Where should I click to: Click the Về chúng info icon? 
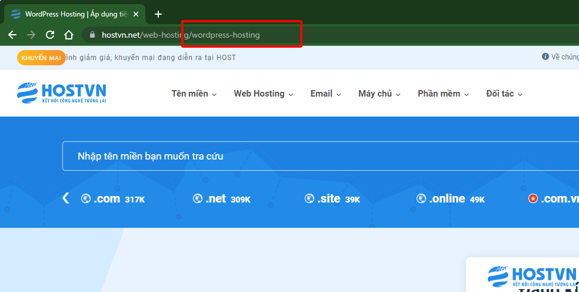click(x=545, y=57)
